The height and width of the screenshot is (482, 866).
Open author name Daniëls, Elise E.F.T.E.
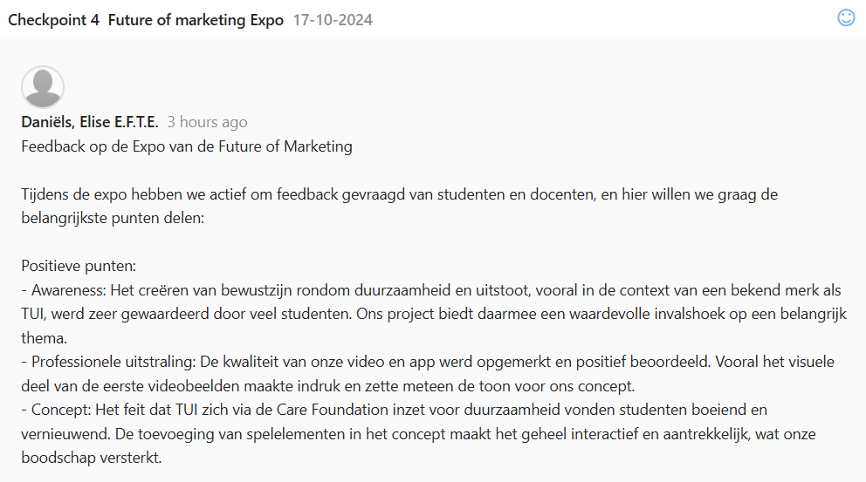[x=90, y=122]
